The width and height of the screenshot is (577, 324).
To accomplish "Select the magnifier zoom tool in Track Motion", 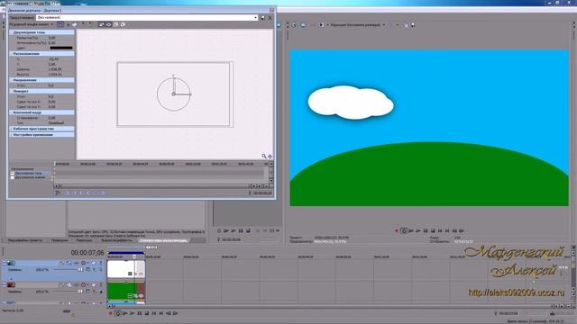I will [x=264, y=156].
